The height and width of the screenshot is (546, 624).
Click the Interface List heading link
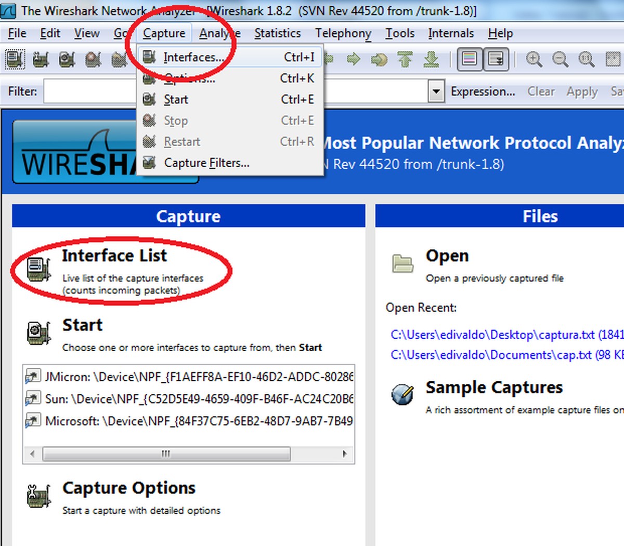click(x=114, y=256)
